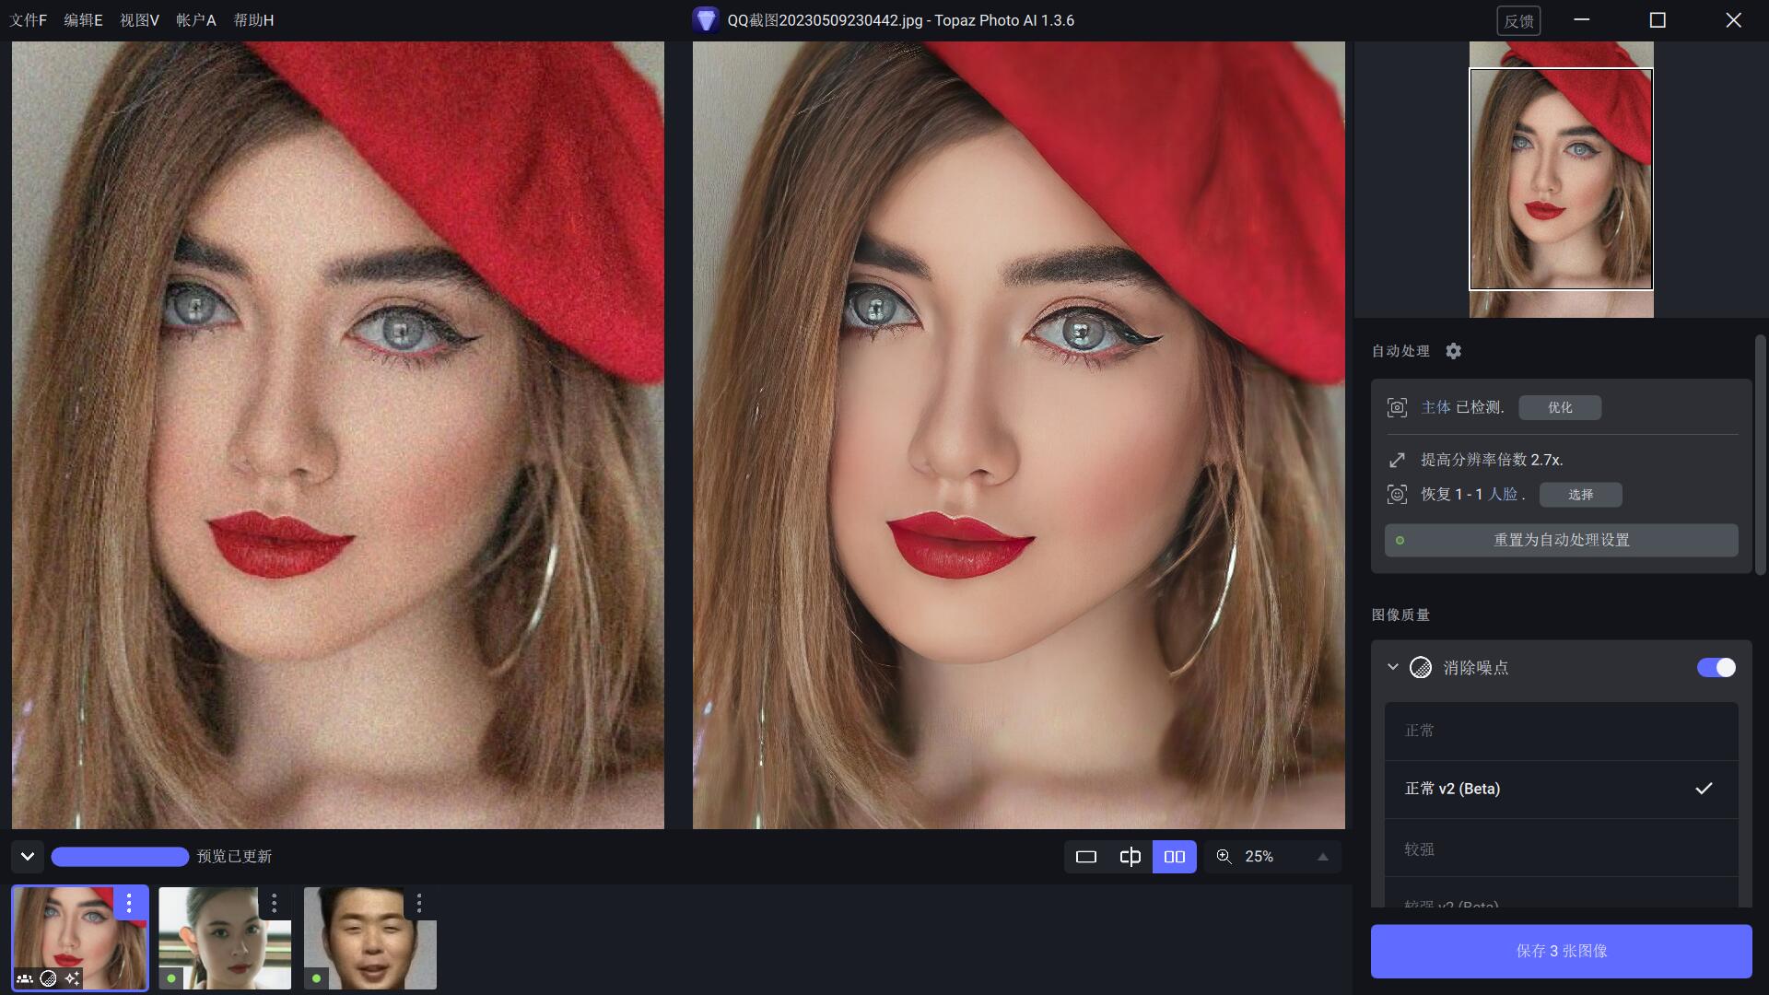Click the zoom magnifier icon
The image size is (1769, 995).
[x=1224, y=857]
